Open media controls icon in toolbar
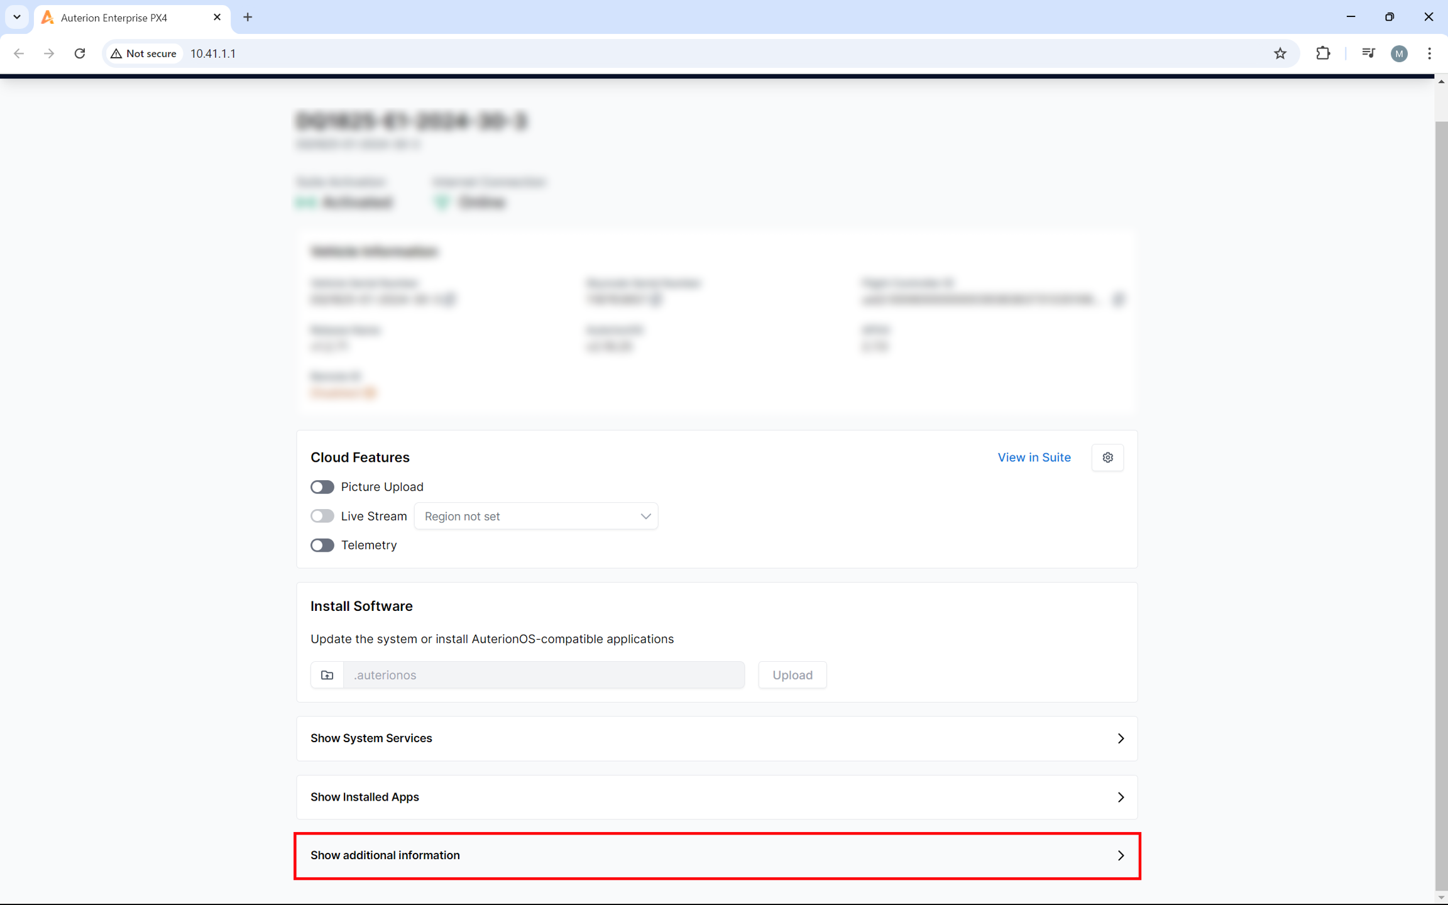Viewport: 1448px width, 905px height. point(1368,53)
